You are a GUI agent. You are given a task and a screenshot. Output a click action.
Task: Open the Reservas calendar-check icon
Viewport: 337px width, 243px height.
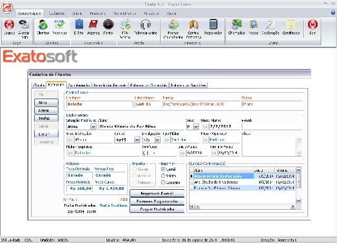(x=60, y=24)
